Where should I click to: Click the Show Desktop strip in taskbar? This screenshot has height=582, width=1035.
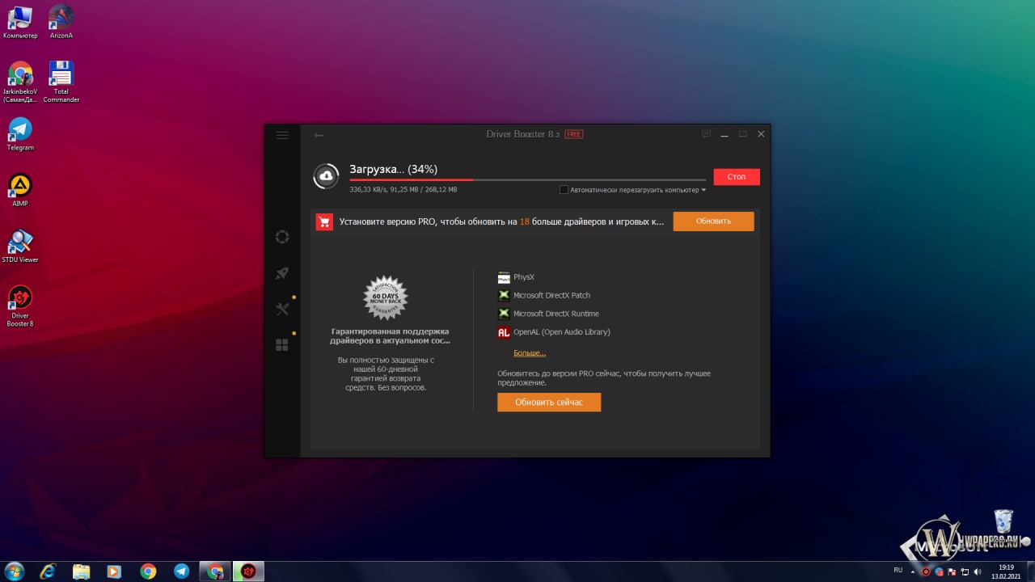tap(1030, 571)
